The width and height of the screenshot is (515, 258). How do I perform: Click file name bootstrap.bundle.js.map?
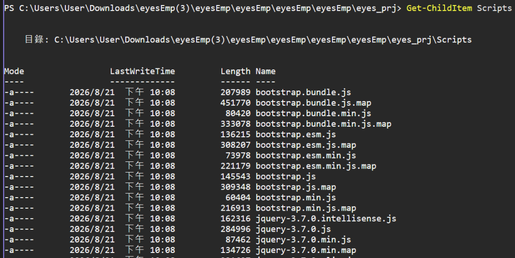click(313, 103)
